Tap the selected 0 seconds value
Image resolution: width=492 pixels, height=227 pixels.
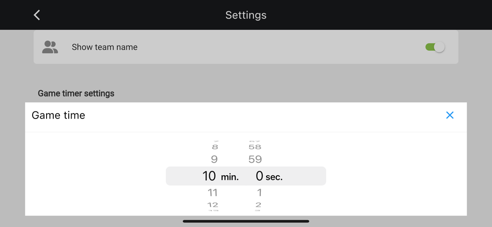click(x=259, y=176)
